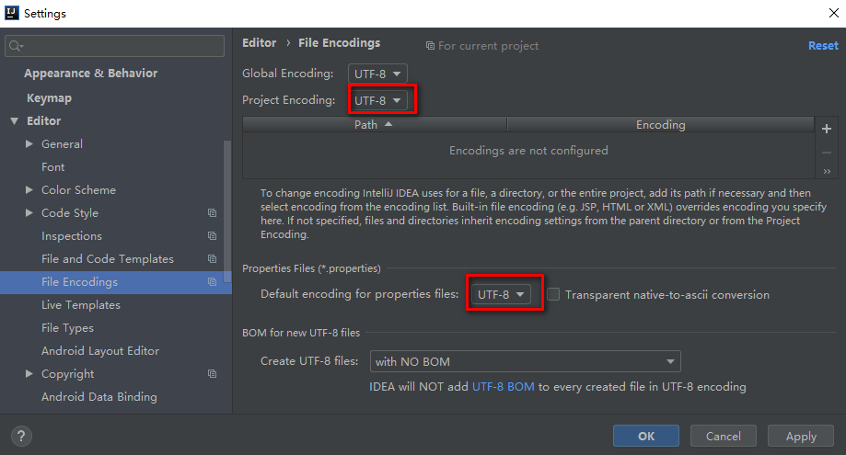This screenshot has height=455, width=846.
Task: Open the UTF-8 BOM hyperlink
Action: pos(503,387)
